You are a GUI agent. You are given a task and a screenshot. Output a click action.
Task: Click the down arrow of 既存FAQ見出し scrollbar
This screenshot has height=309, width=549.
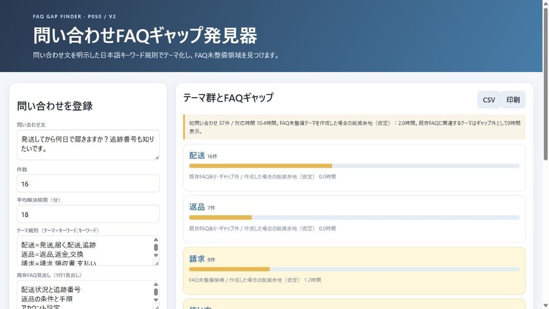coord(156,300)
